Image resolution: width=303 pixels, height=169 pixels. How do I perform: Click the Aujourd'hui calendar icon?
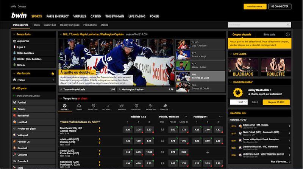coord(14,41)
